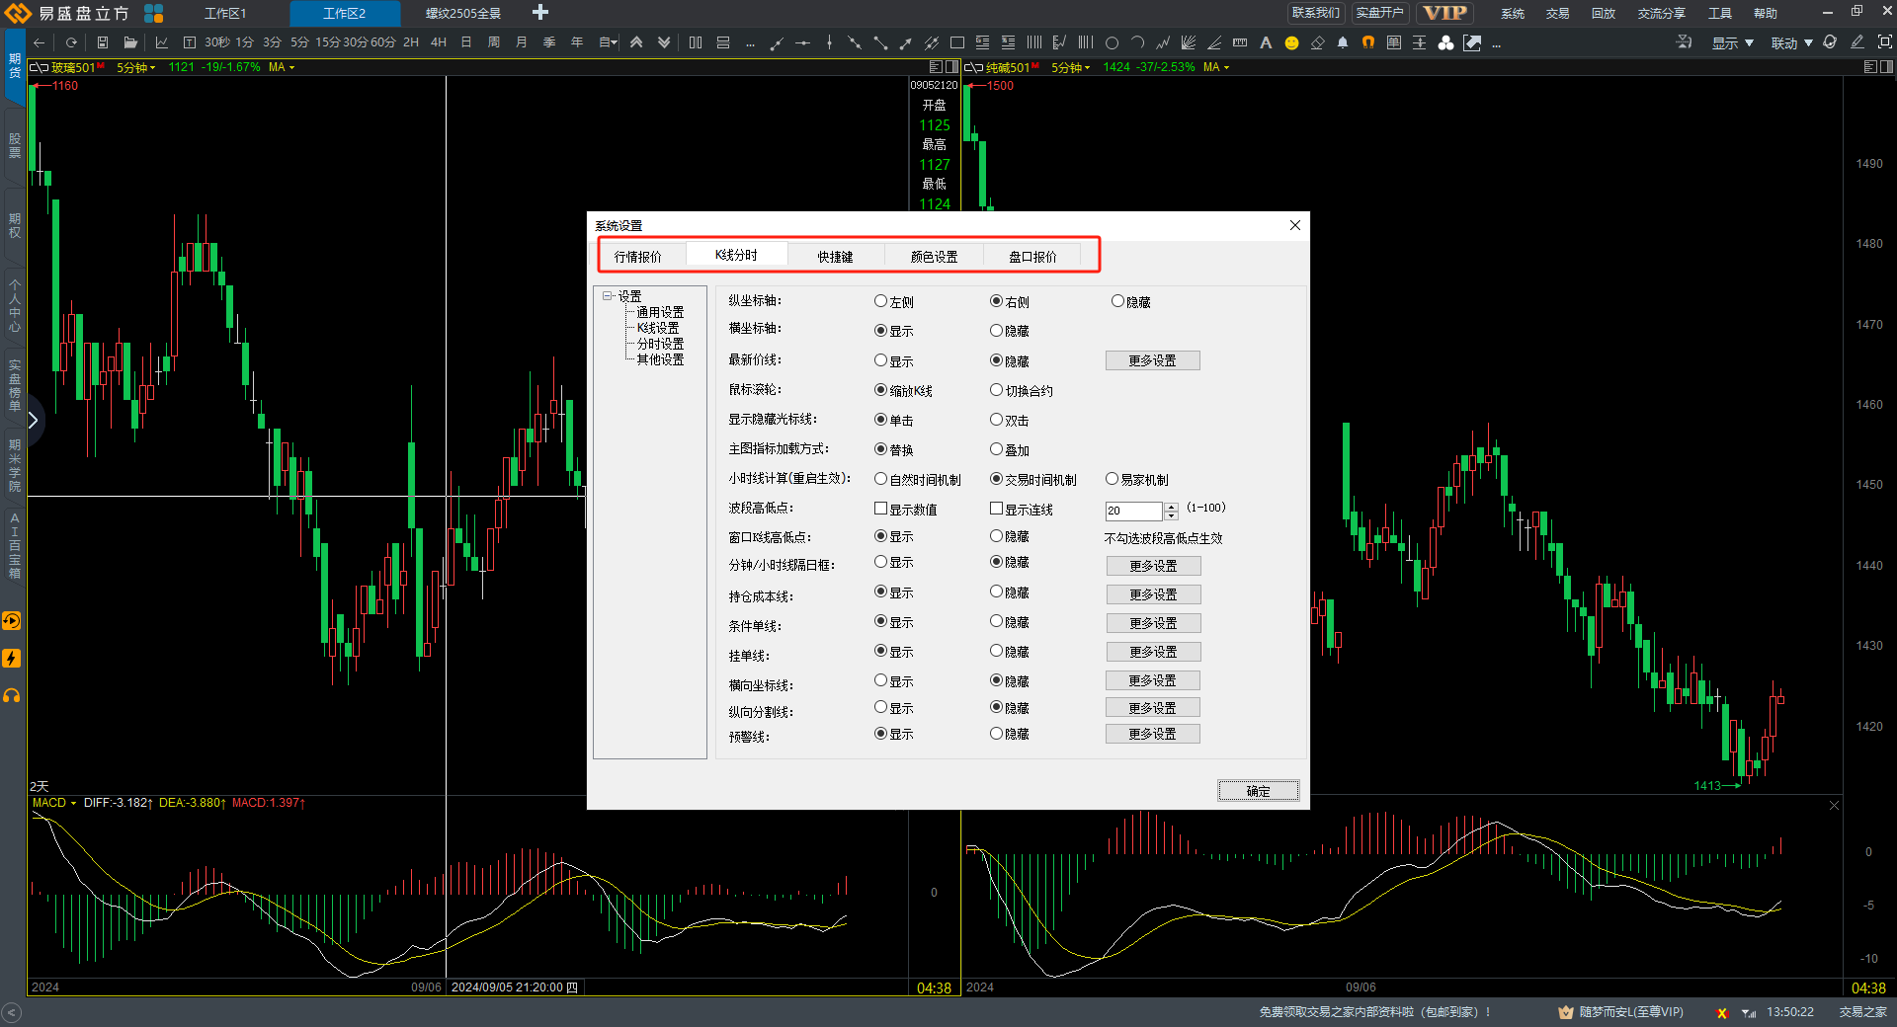Viewport: 1897px width, 1027px height.
Task: Click the save layout icon
Action: pyautogui.click(x=102, y=42)
